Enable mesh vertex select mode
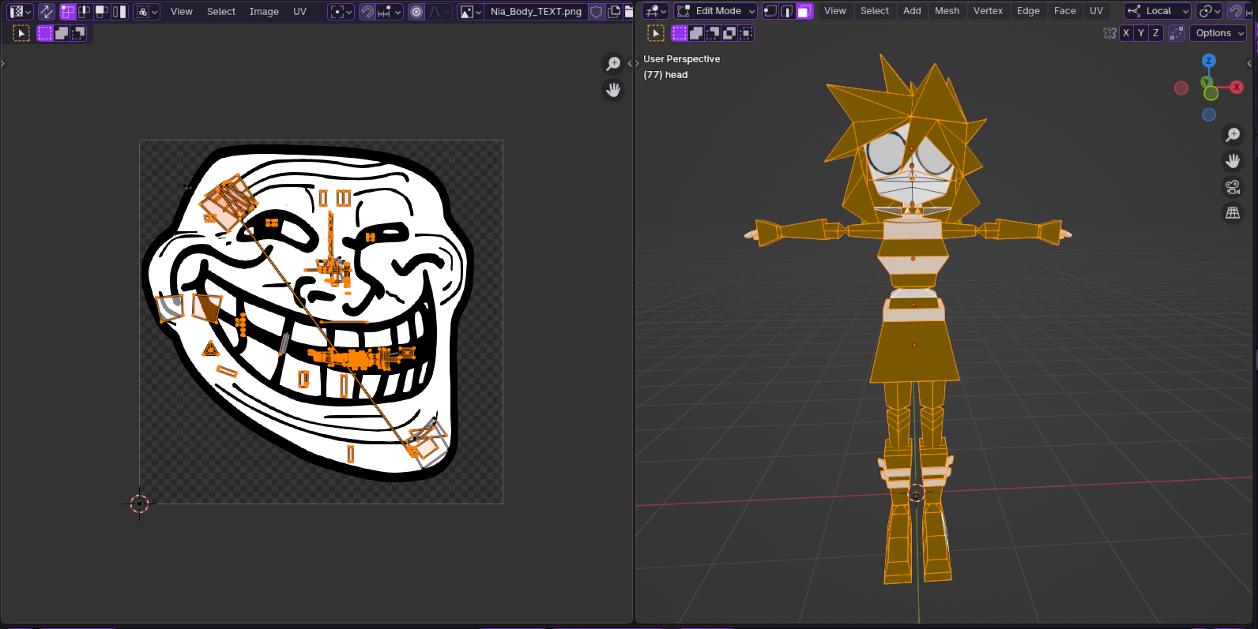 770,11
